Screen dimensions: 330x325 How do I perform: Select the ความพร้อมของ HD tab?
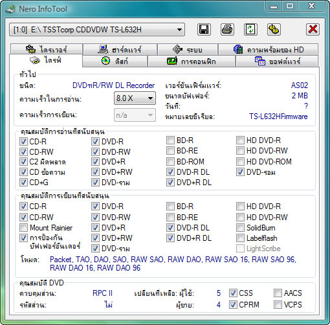point(268,50)
